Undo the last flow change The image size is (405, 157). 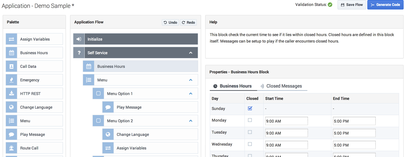click(170, 22)
